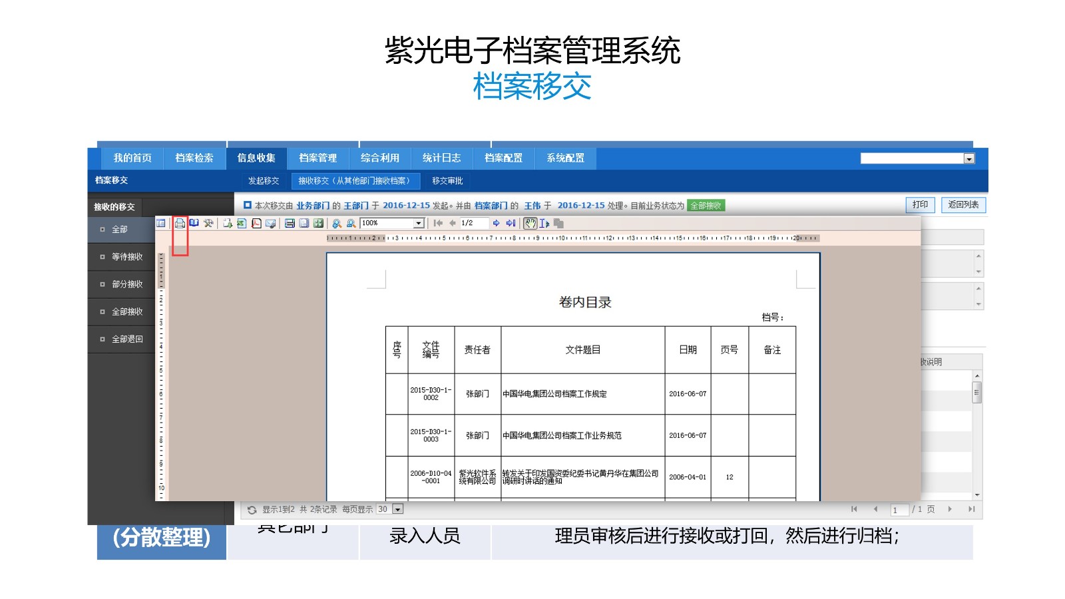
Task: Go to first page in report viewer
Action: point(438,224)
